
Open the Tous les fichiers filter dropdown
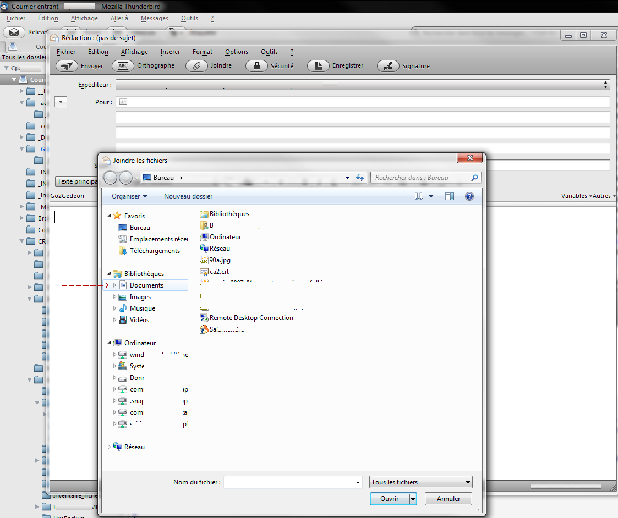[x=421, y=482]
